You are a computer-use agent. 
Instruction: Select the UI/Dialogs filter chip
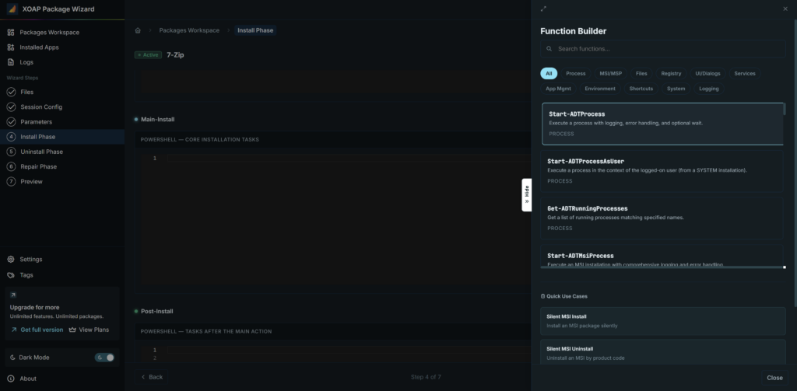708,74
